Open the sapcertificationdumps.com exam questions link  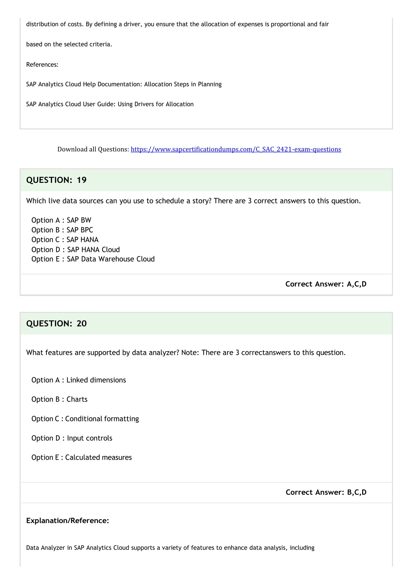236,149
